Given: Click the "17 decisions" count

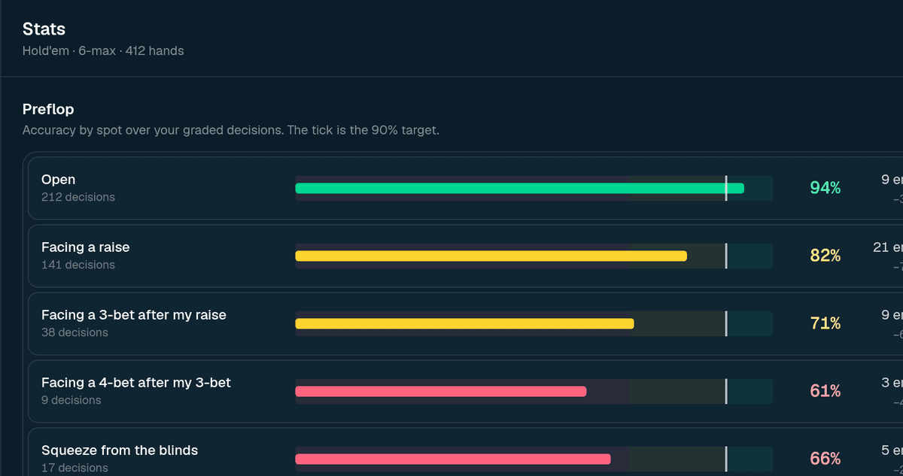Looking at the screenshot, I should coord(74,468).
